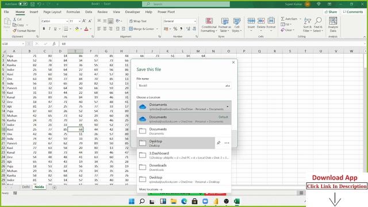Open the File menu tab
Screen dimensions: 368x207
[6, 11]
